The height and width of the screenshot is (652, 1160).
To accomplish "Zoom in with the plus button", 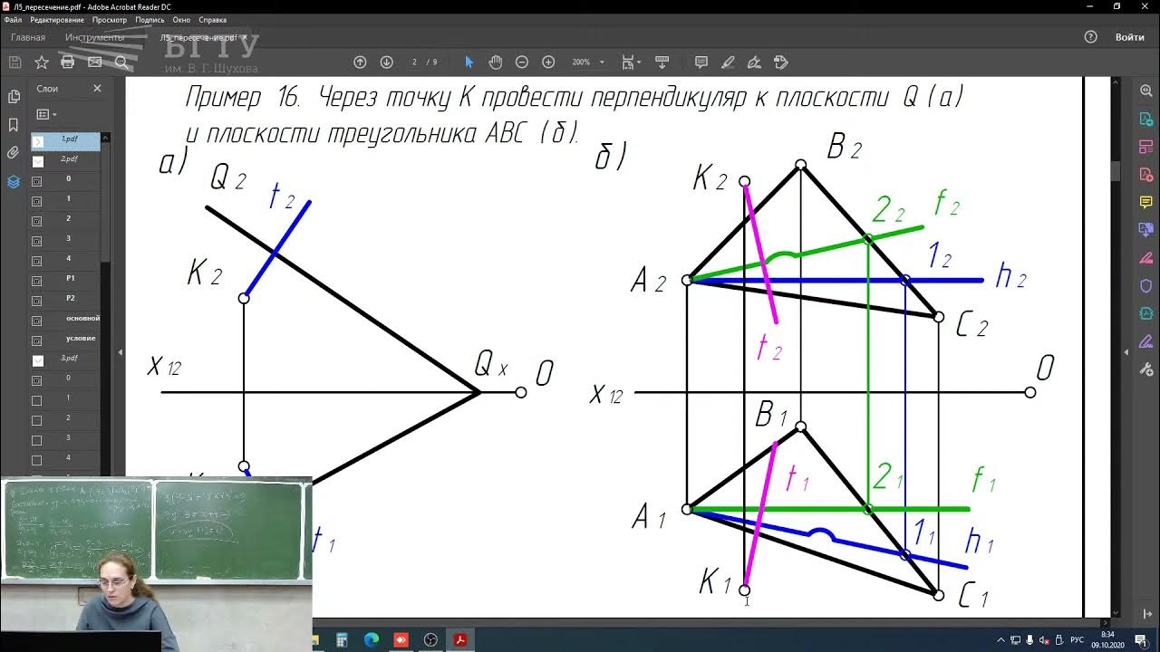I will click(548, 62).
